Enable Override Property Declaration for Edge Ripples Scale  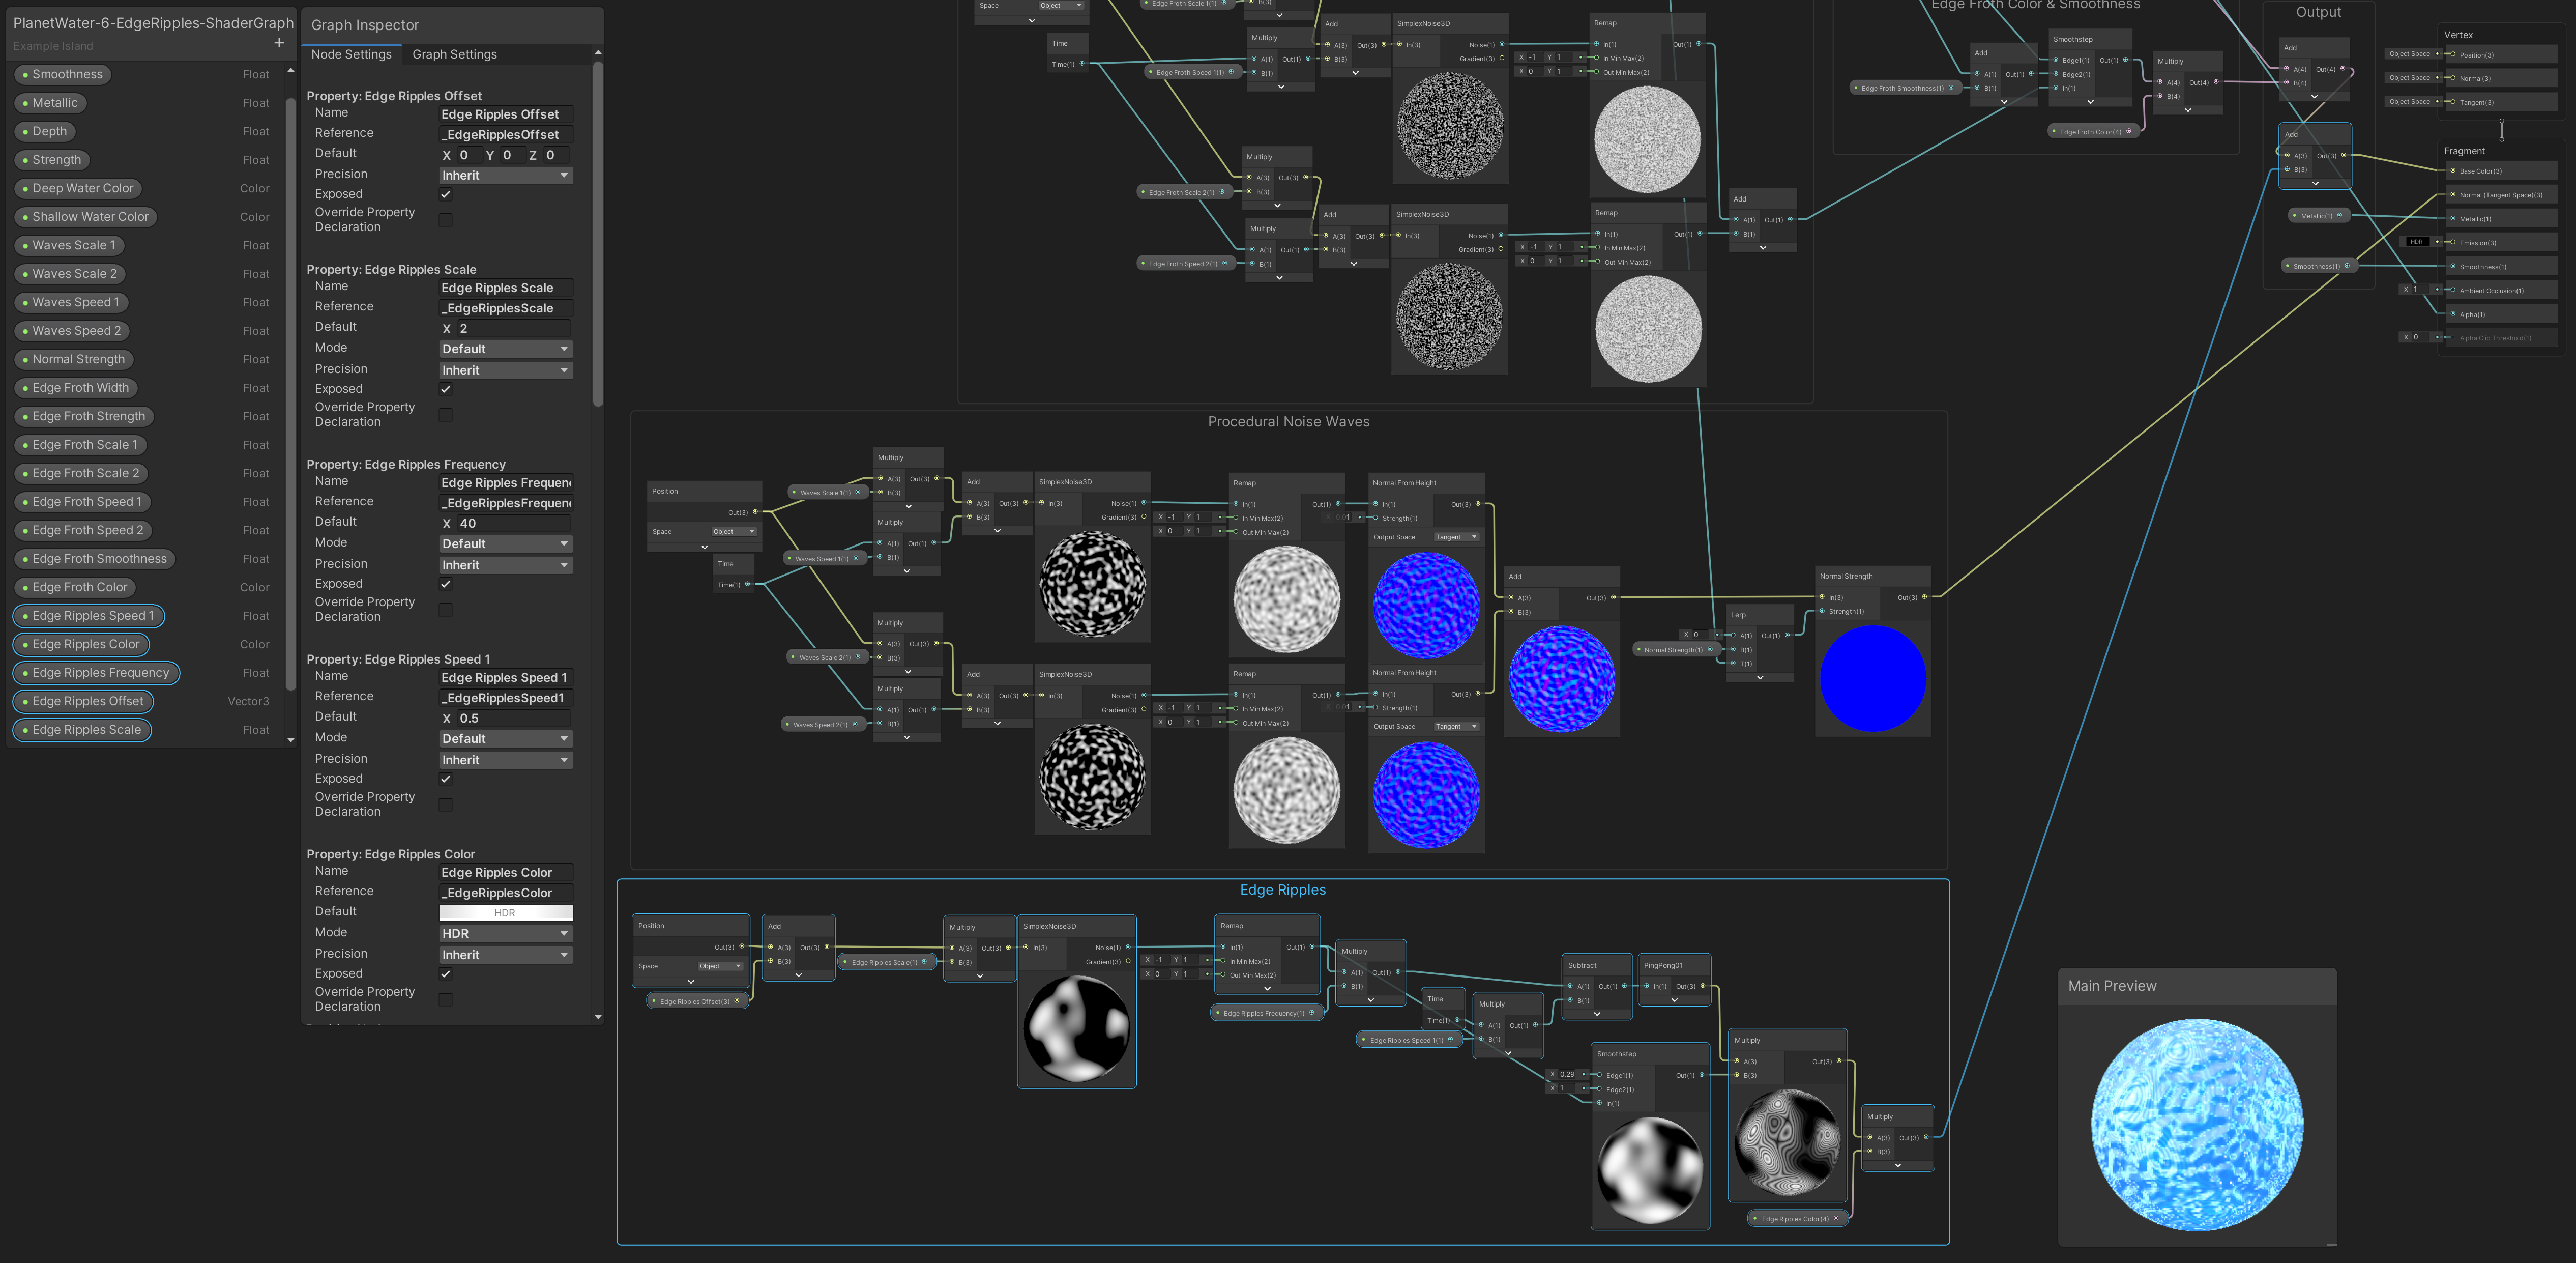[446, 415]
